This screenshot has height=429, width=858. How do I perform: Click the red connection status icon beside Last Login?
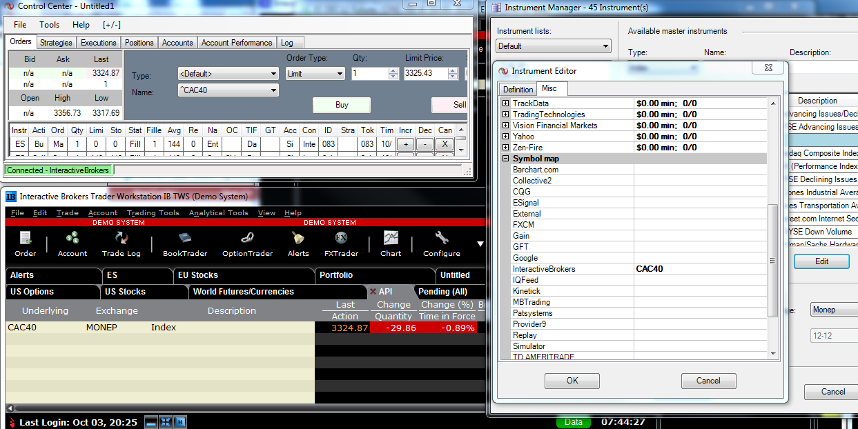coord(12,422)
